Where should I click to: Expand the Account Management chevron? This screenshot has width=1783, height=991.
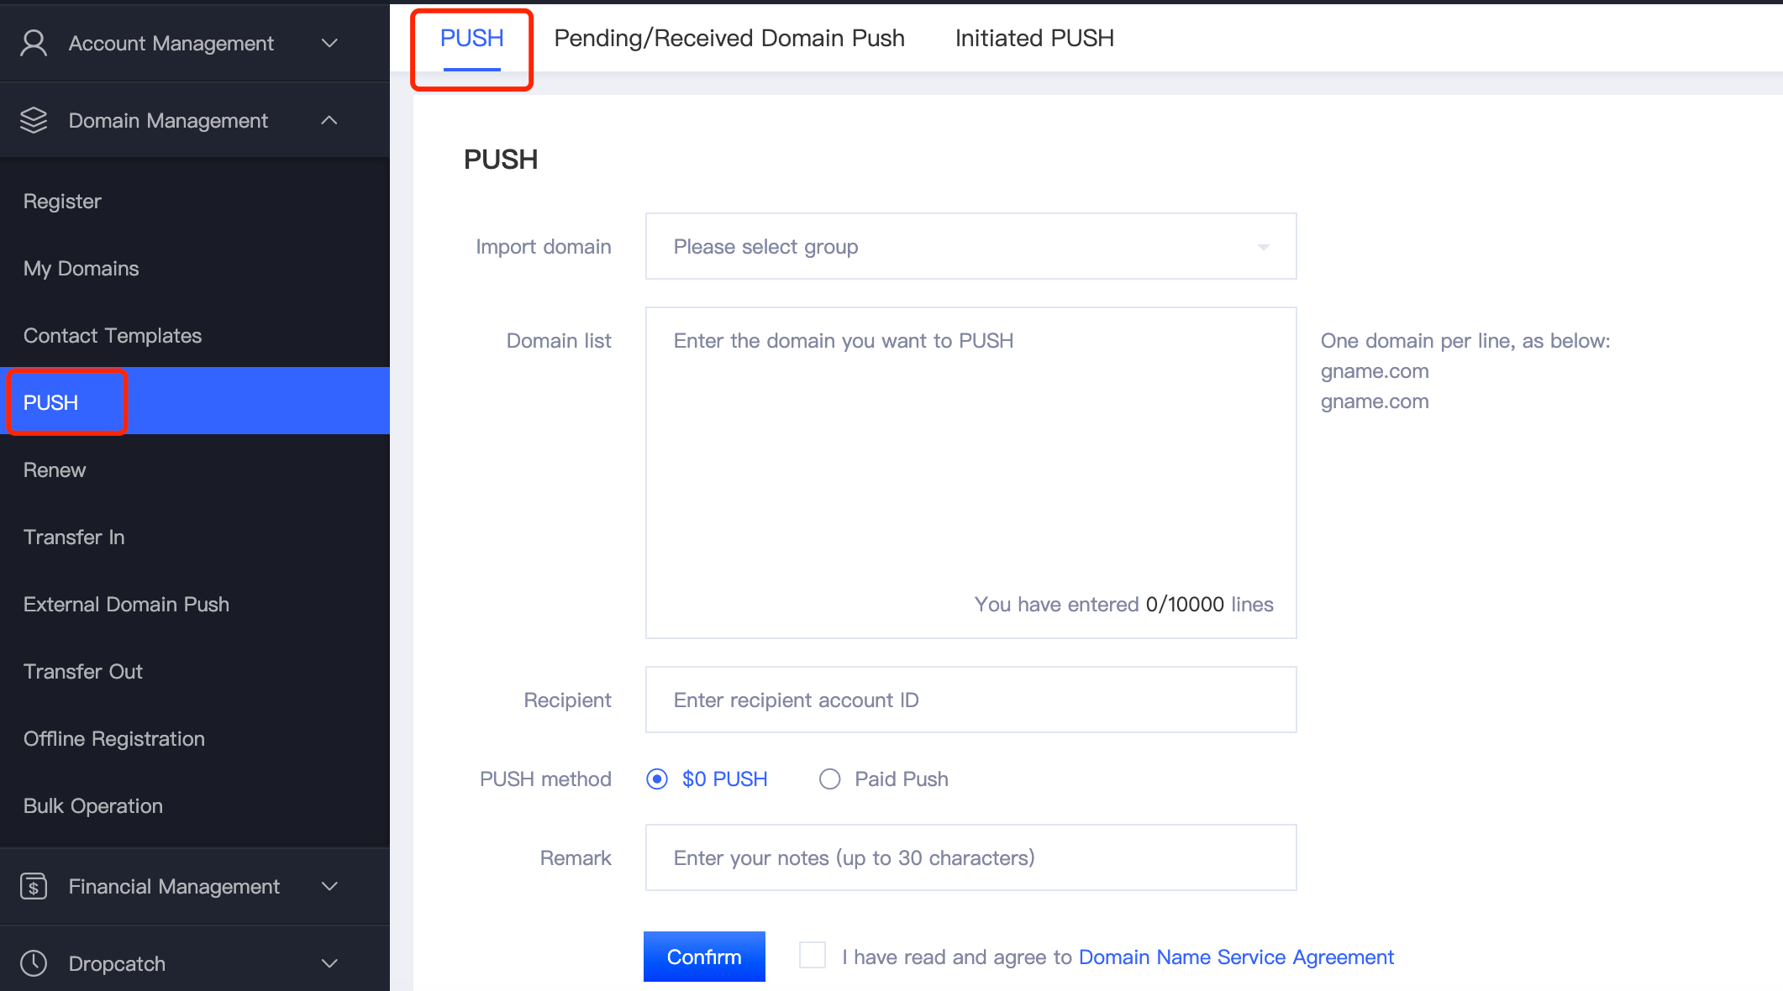click(x=329, y=43)
